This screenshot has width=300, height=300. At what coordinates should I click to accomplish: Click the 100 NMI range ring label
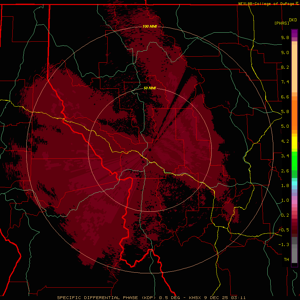tap(150, 26)
